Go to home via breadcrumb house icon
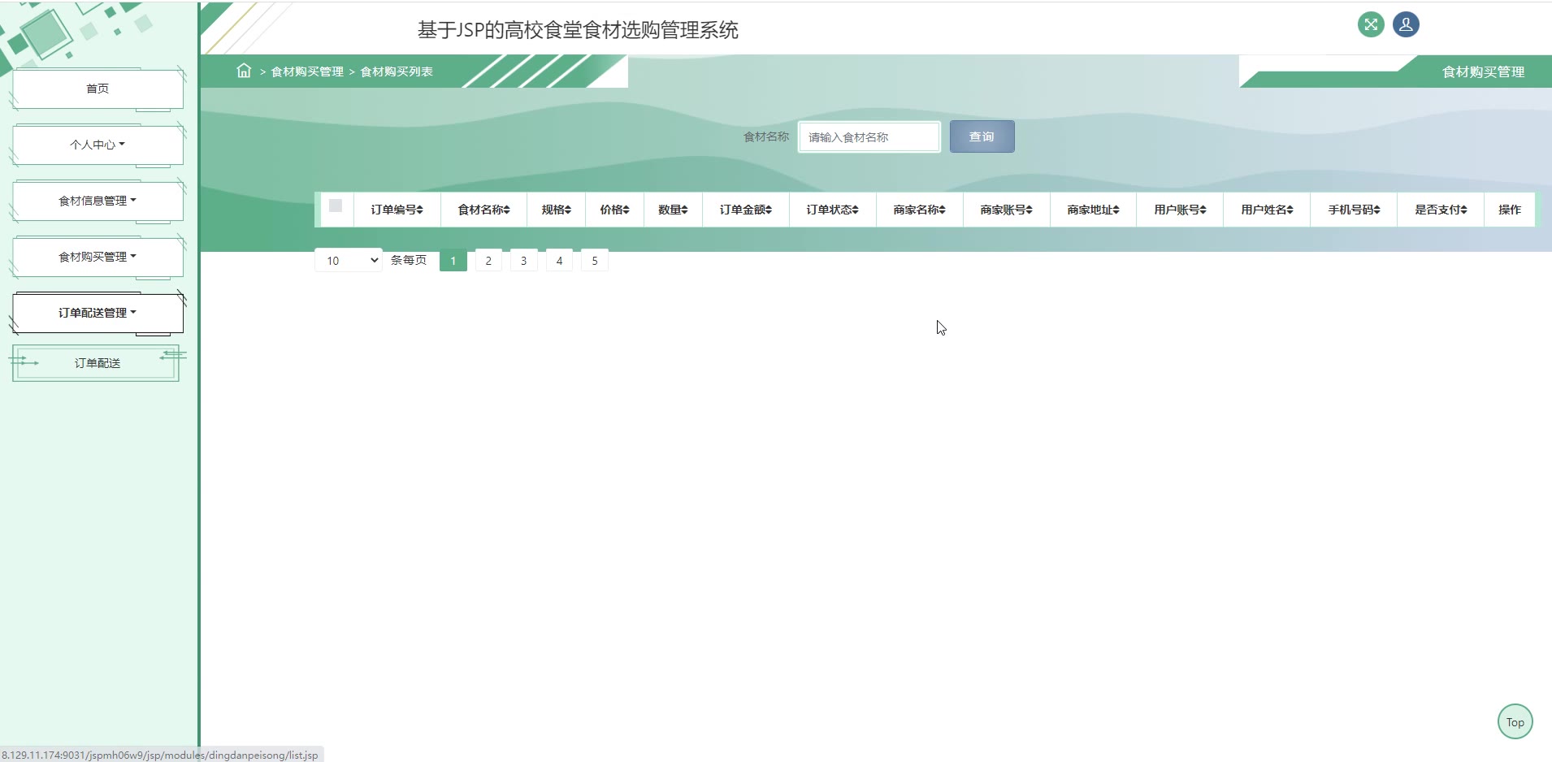 (244, 71)
